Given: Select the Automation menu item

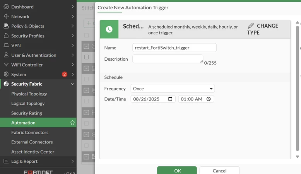Looking at the screenshot, I should [x=38, y=123].
